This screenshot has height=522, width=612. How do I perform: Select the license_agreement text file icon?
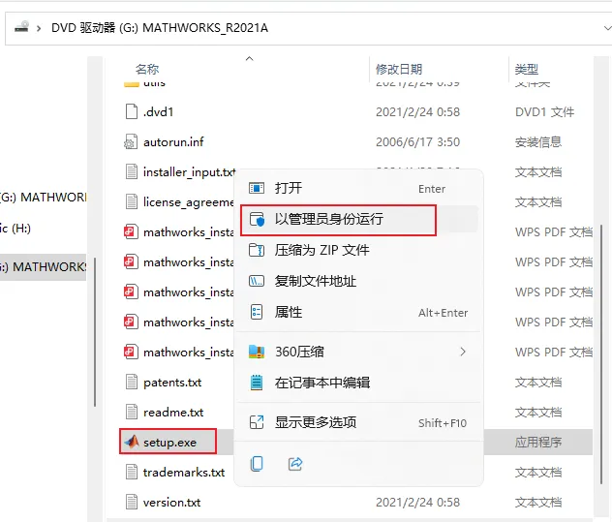point(132,201)
